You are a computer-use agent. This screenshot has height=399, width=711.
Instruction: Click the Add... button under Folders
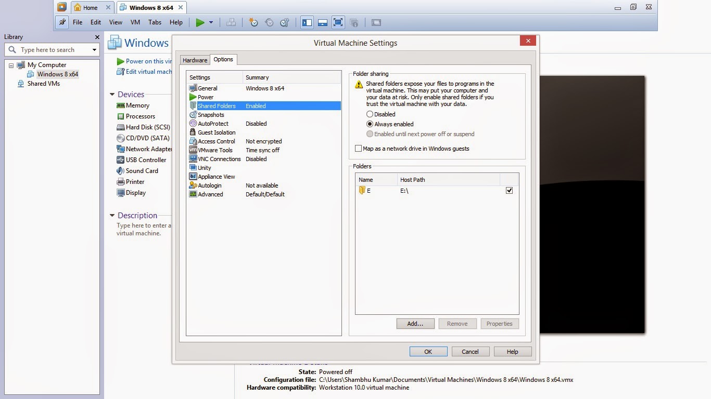(x=415, y=324)
